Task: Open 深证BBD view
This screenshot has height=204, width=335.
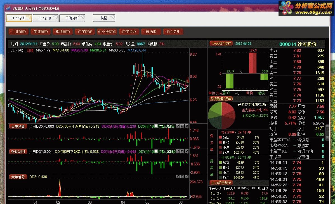Action: (41, 32)
